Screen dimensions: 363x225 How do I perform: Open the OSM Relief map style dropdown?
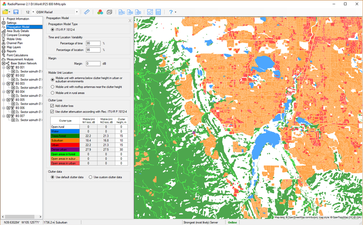[x=77, y=12]
